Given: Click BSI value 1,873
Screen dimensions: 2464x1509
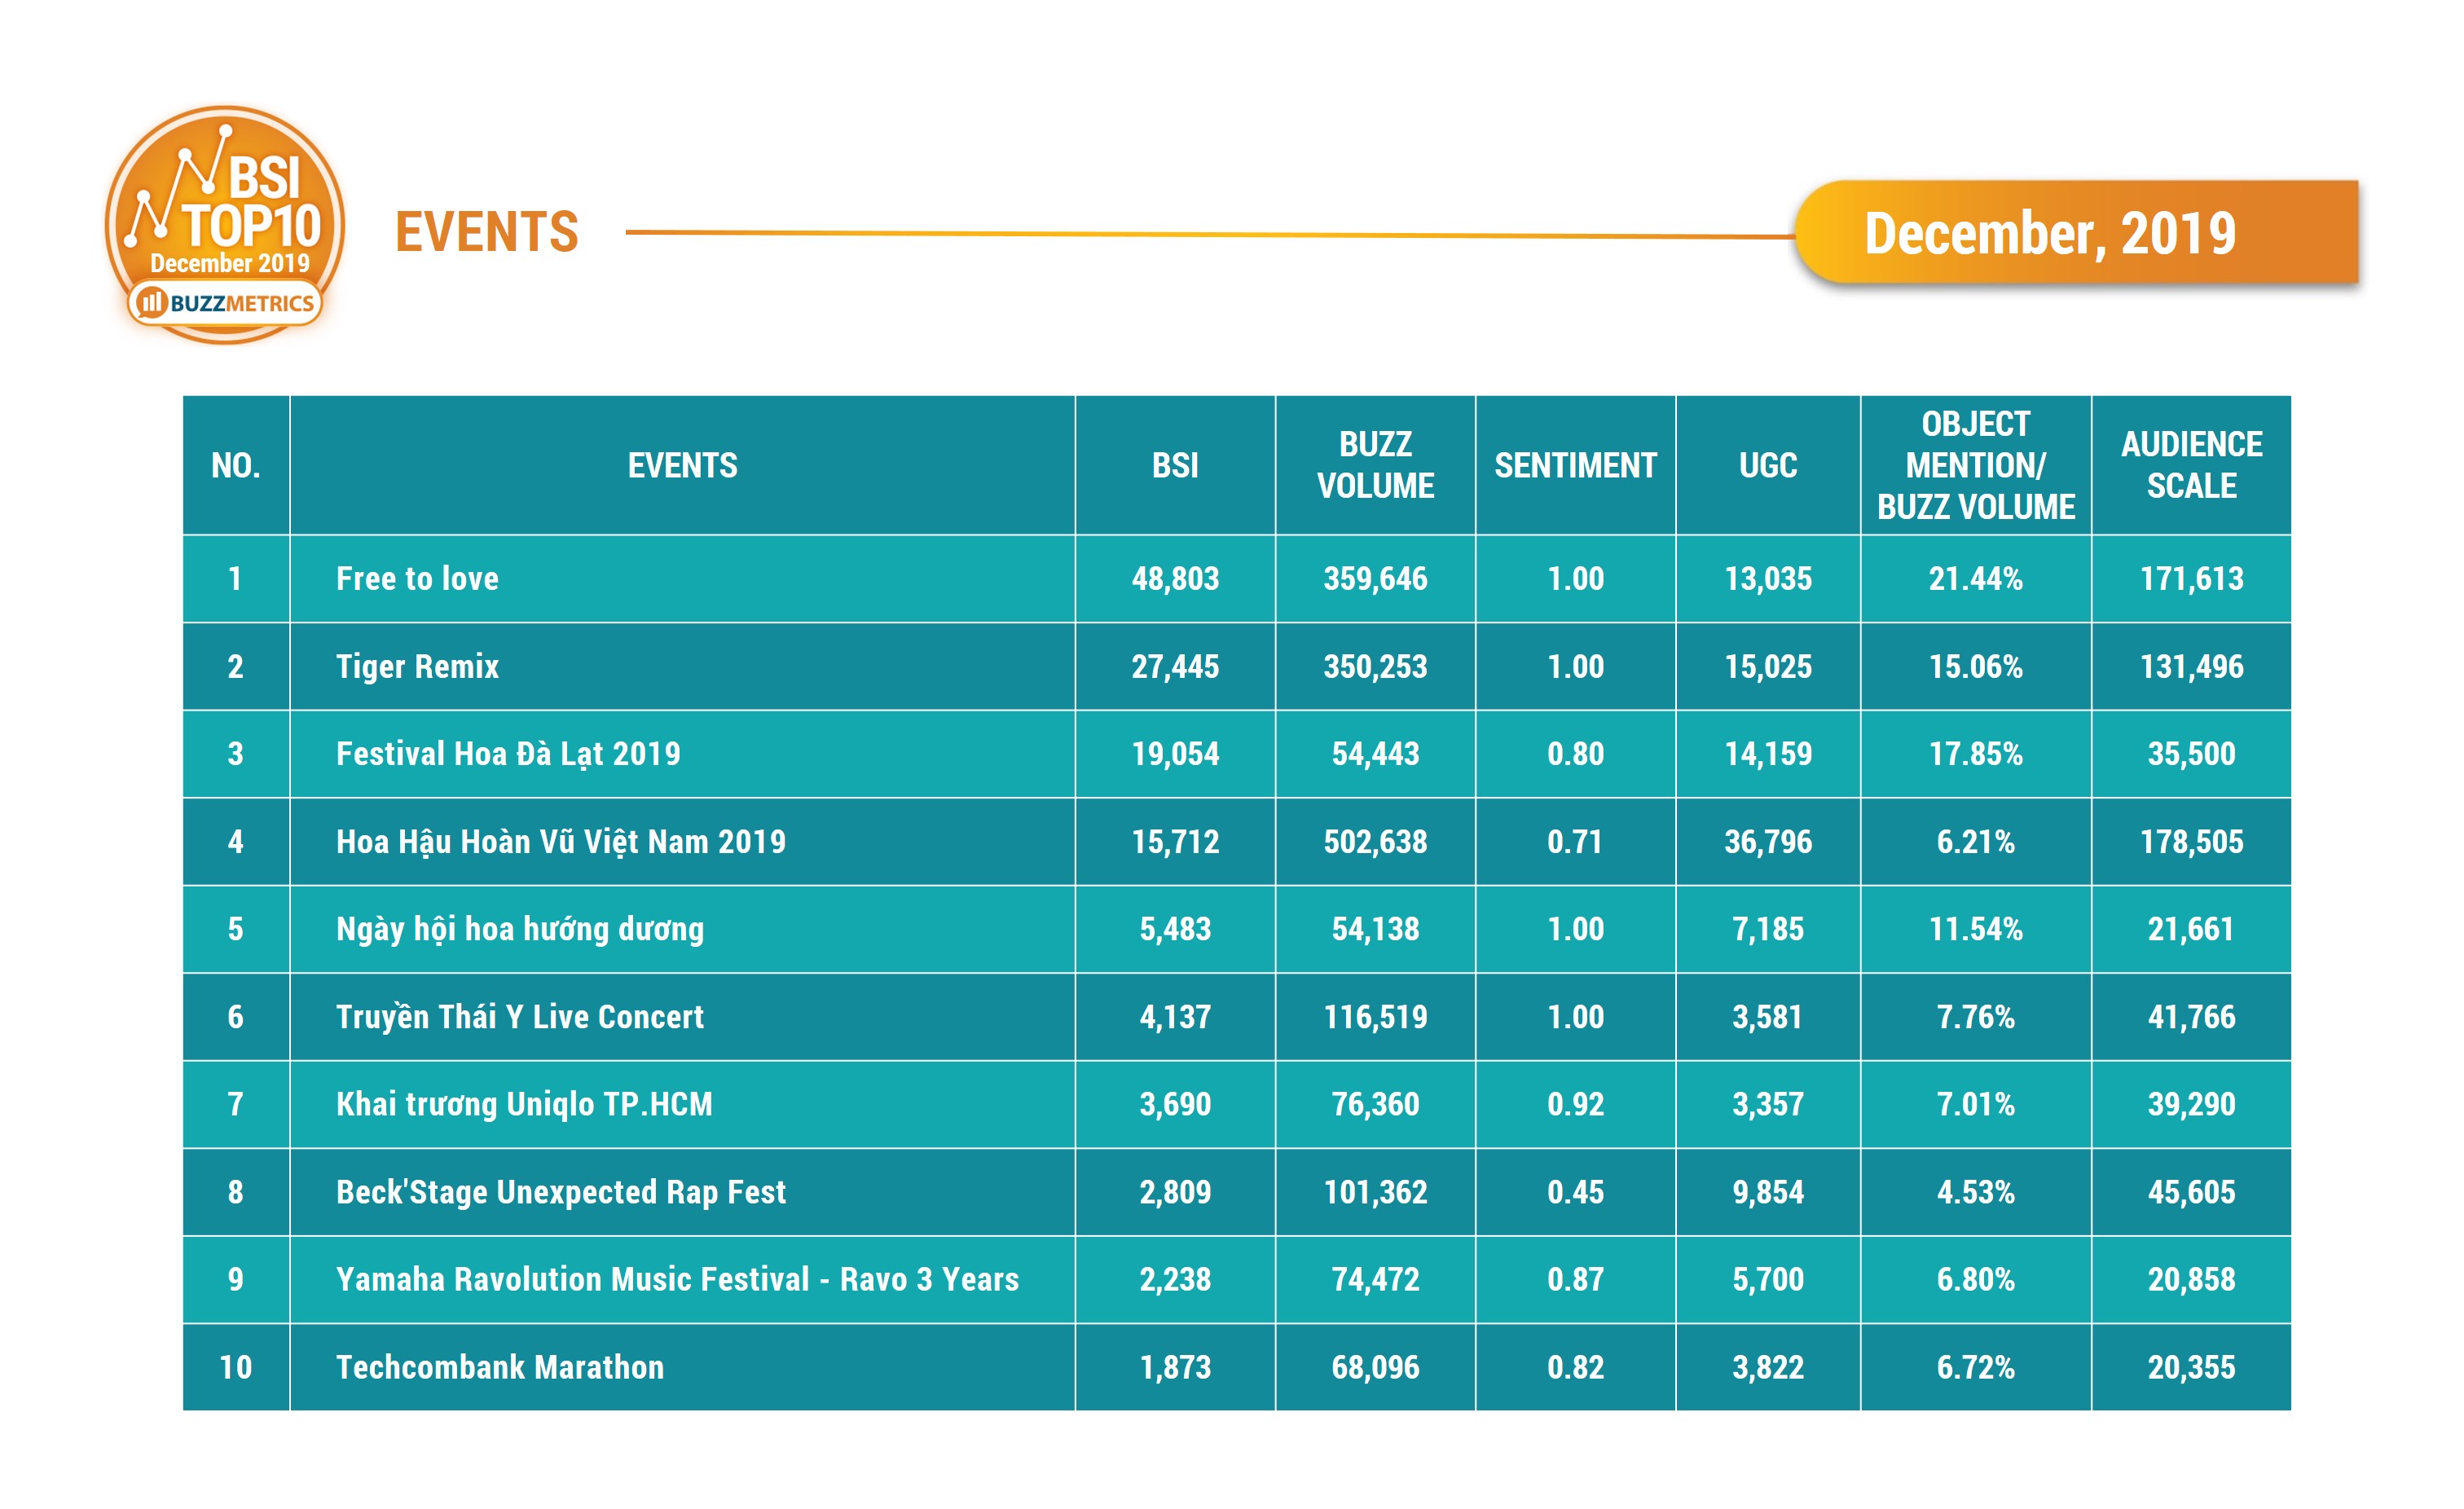Looking at the screenshot, I should click(1175, 1367).
